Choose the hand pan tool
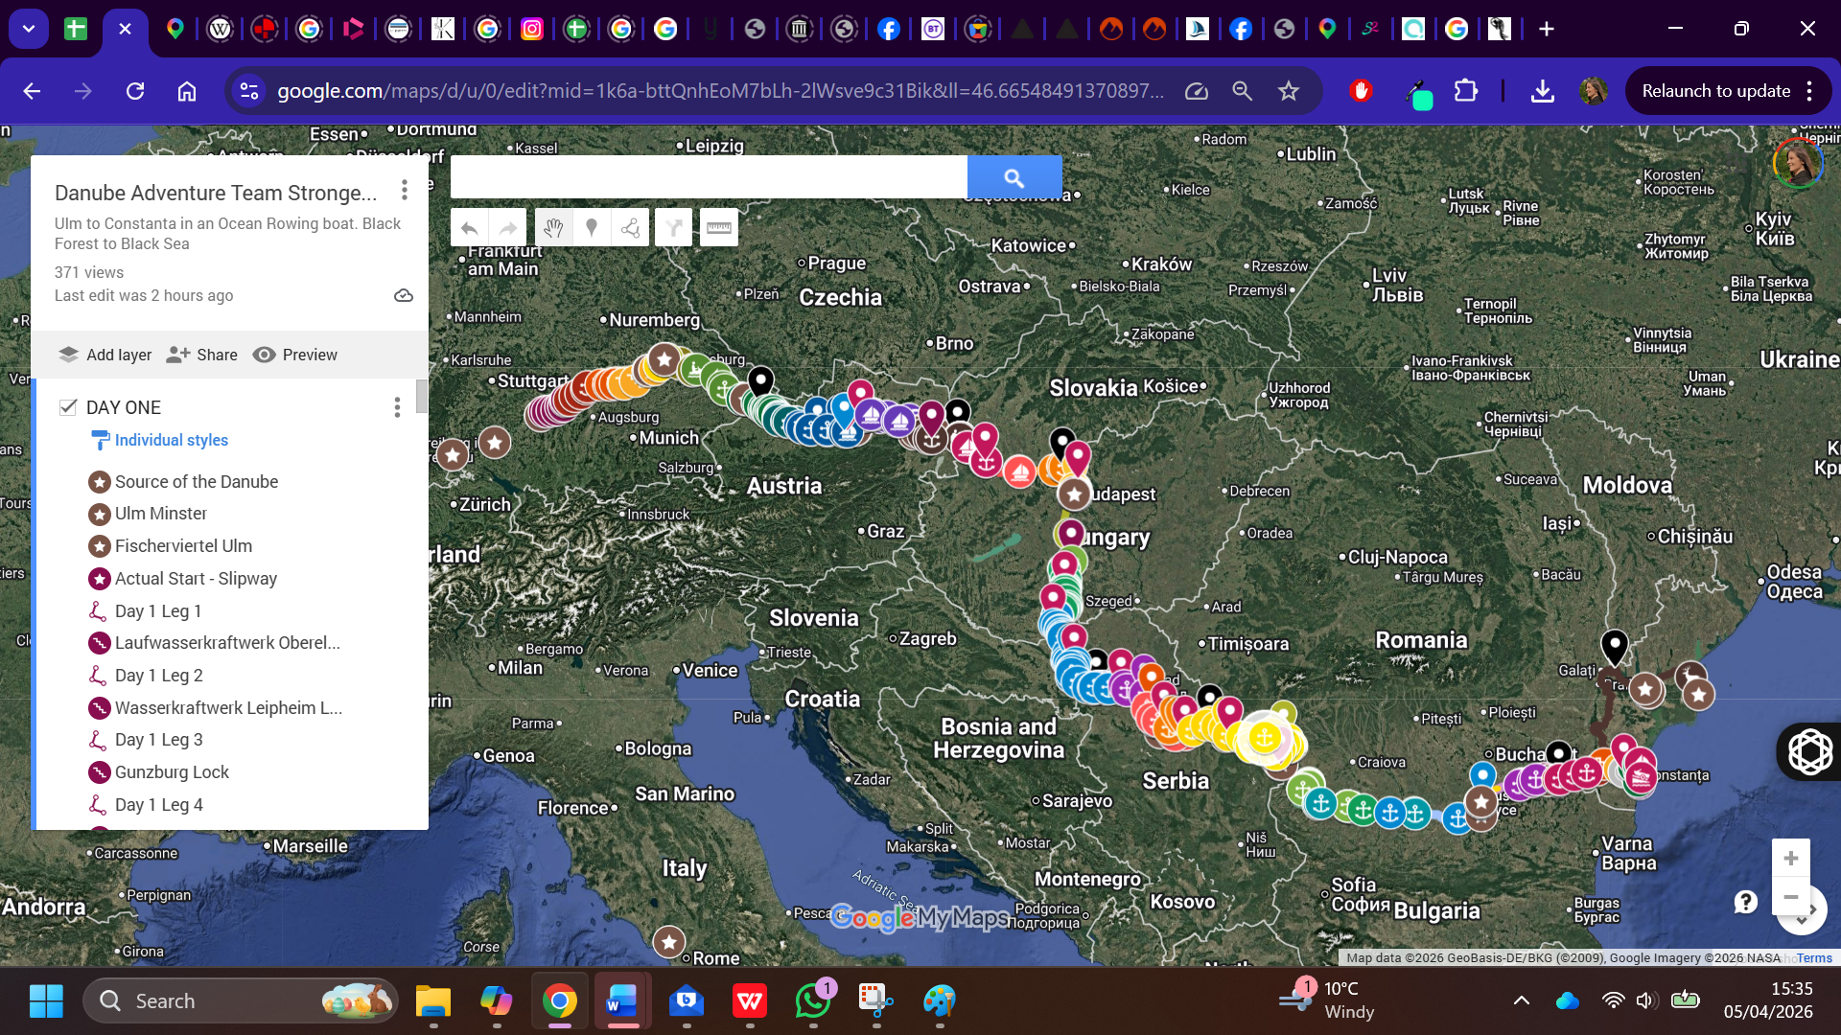1841x1035 pixels. coord(553,228)
